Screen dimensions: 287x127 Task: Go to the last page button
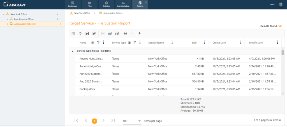pyautogui.click(x=113, y=121)
